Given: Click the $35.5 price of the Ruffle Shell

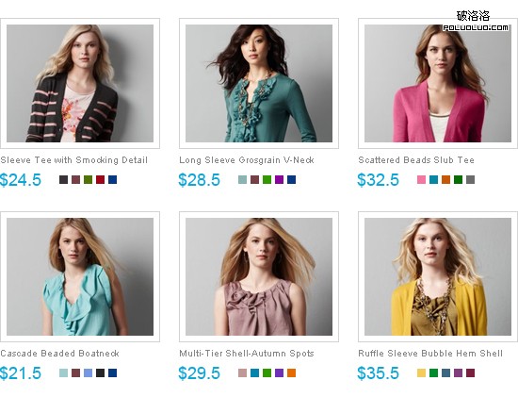Looking at the screenshot, I should [x=379, y=373].
